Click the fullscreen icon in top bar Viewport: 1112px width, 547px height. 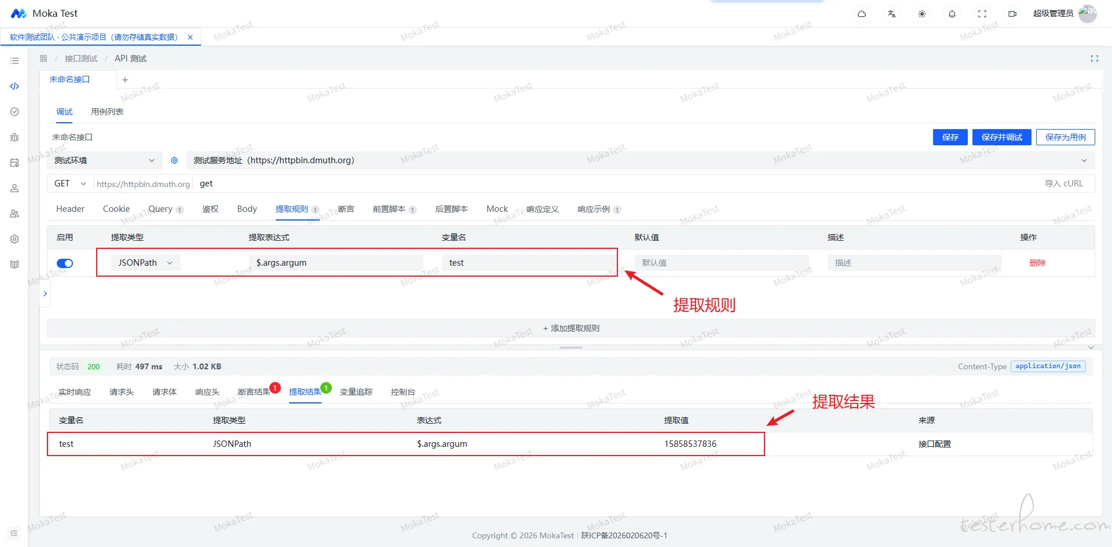982,14
